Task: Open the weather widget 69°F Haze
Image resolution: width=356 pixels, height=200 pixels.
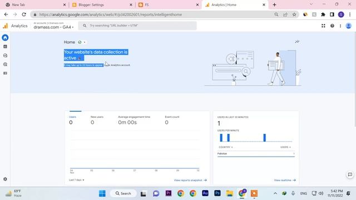Action: pyautogui.click(x=14, y=193)
